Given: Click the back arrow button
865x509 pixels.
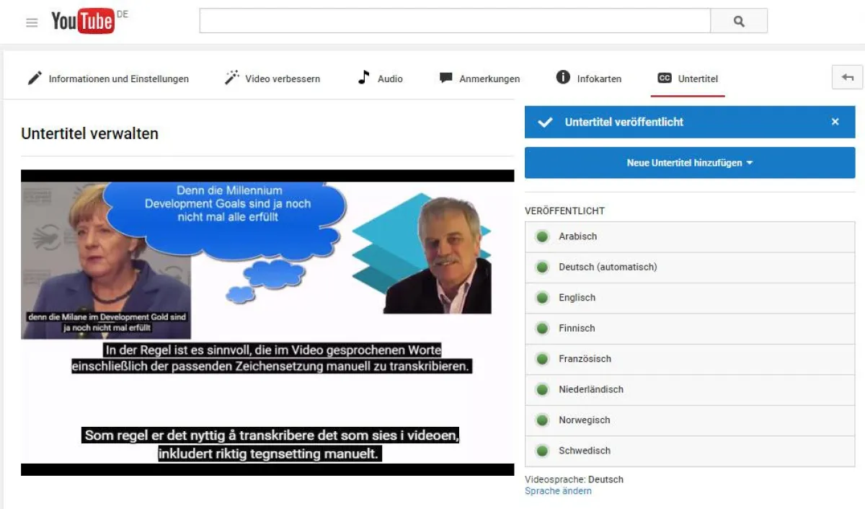Looking at the screenshot, I should (847, 78).
